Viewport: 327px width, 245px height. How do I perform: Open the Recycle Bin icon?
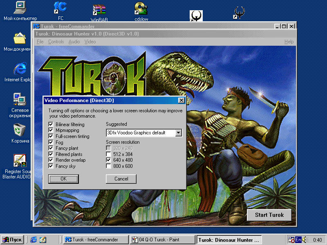click(20, 131)
